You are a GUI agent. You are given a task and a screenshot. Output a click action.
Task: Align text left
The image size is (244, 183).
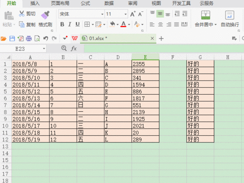pos(152,24)
